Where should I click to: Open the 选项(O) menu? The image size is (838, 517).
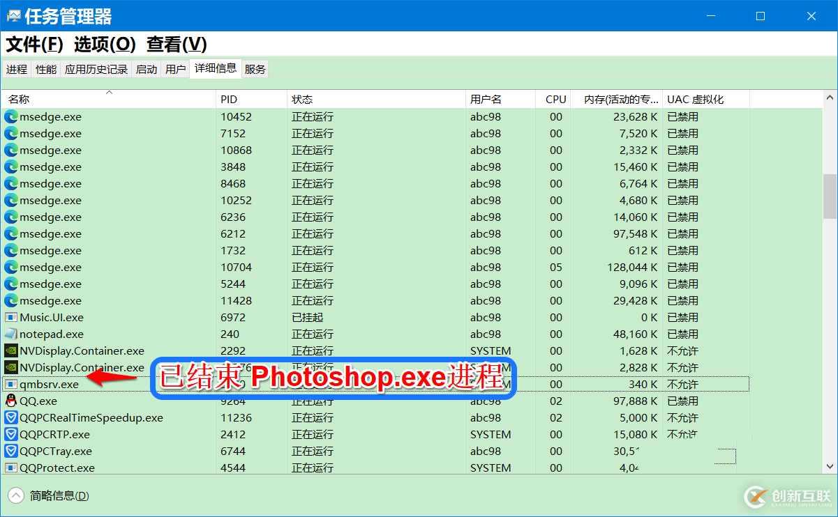pyautogui.click(x=105, y=44)
